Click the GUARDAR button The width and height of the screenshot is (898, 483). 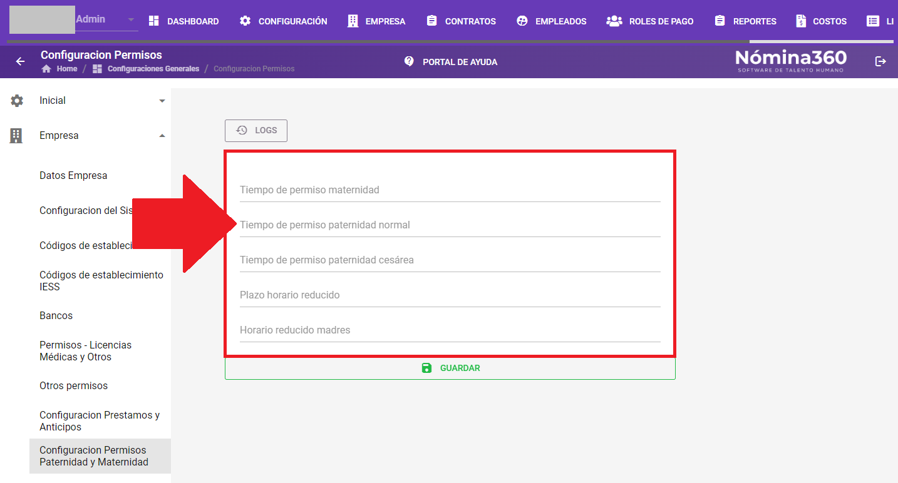click(450, 368)
